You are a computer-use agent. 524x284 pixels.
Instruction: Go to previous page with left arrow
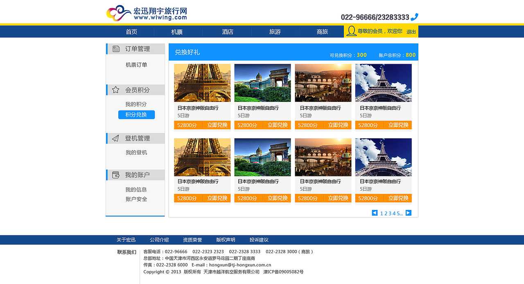tap(375, 213)
